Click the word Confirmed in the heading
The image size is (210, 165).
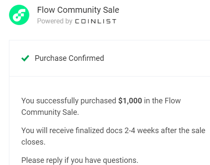[x=86, y=58]
